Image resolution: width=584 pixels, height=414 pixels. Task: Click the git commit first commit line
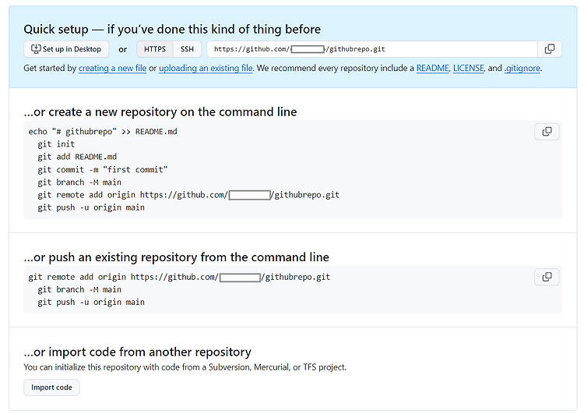(103, 170)
